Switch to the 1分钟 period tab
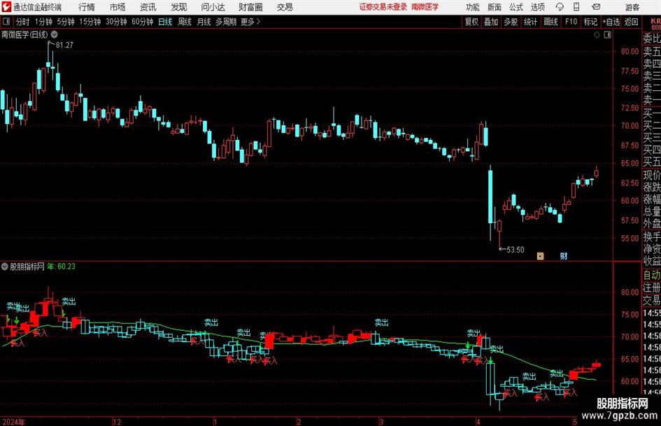 (x=43, y=22)
